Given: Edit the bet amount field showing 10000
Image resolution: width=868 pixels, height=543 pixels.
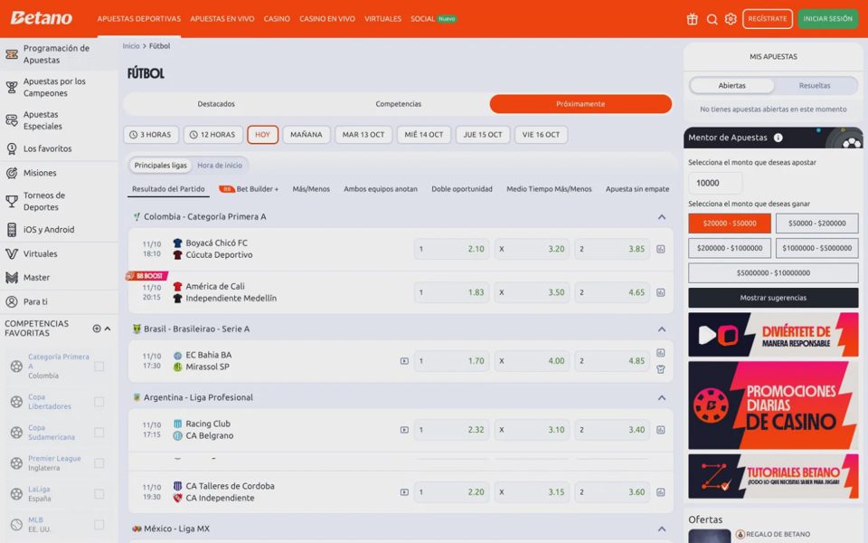Looking at the screenshot, I should tap(715, 183).
